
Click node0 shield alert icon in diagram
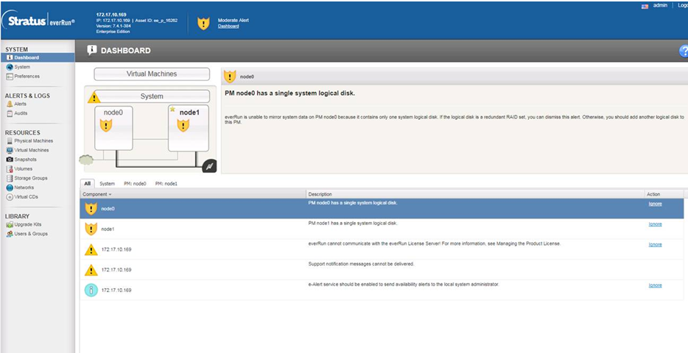(x=106, y=126)
